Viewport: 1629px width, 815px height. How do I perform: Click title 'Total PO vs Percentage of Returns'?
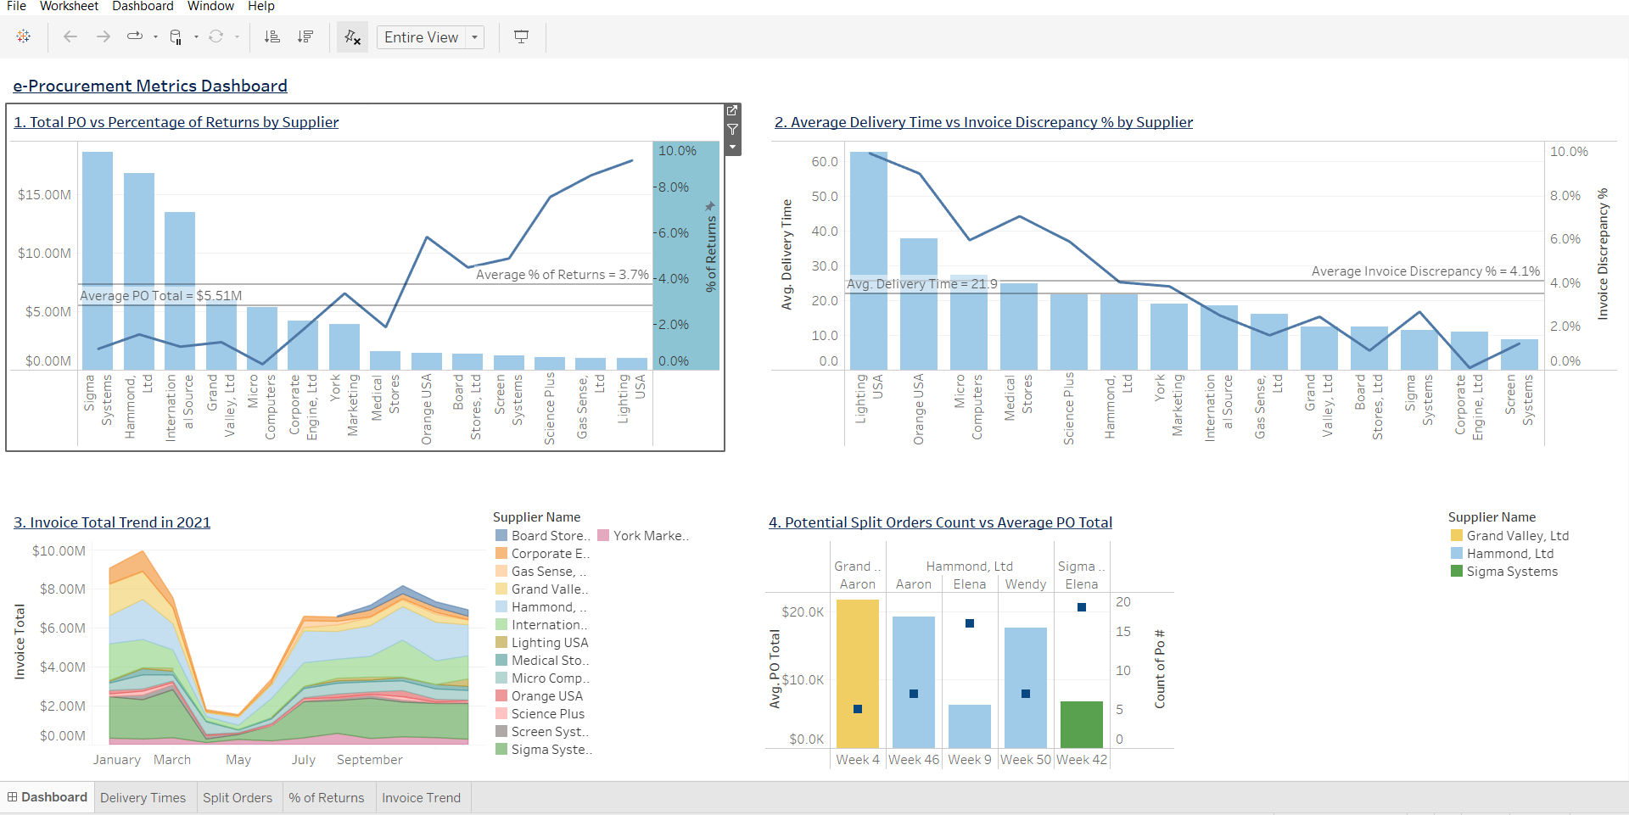click(x=176, y=122)
